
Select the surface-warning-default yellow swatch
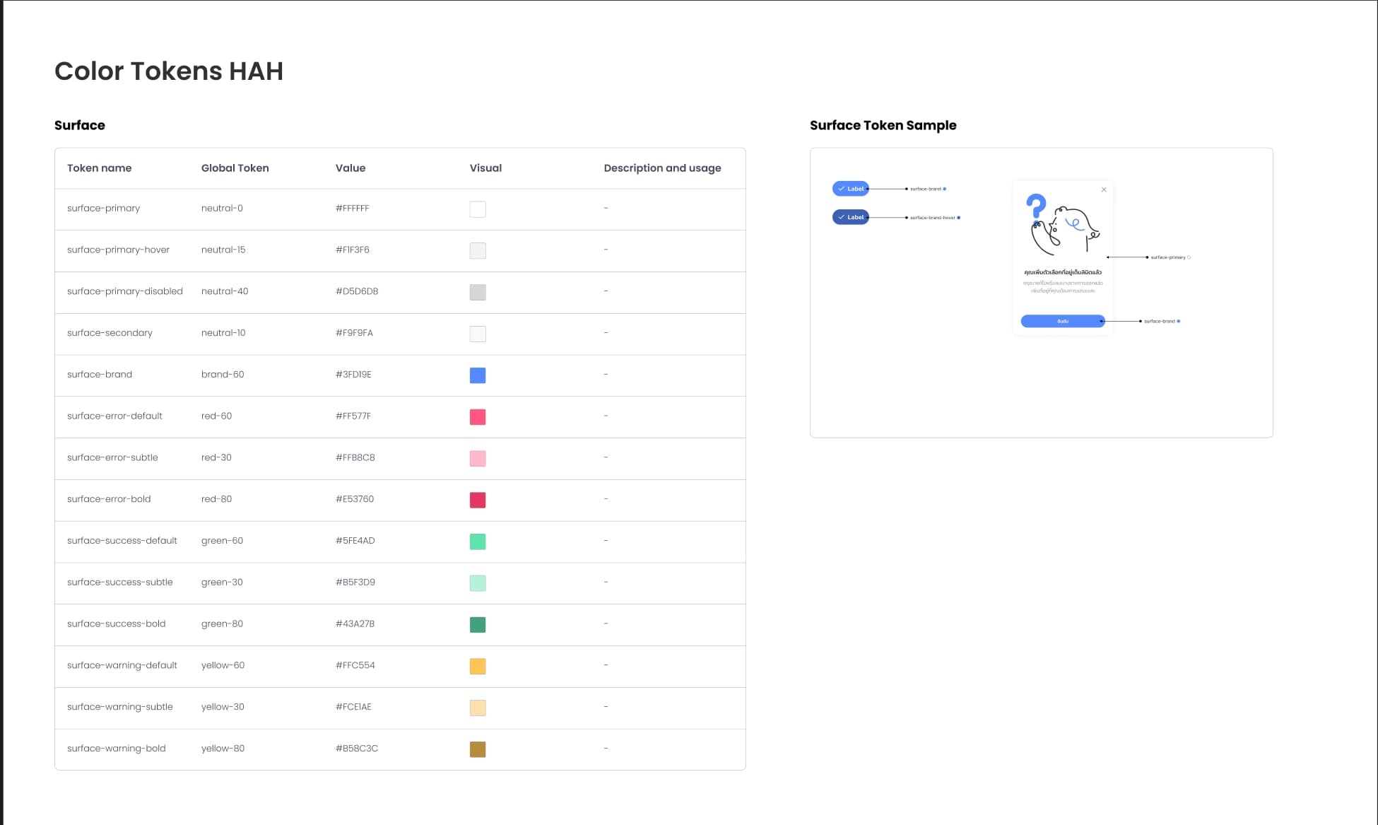click(x=478, y=667)
